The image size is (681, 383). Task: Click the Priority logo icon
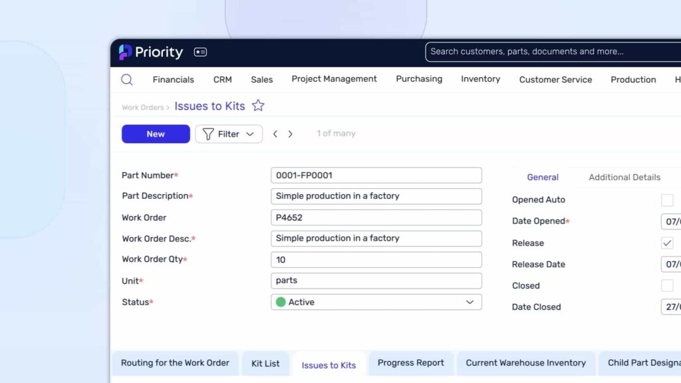pyautogui.click(x=125, y=52)
